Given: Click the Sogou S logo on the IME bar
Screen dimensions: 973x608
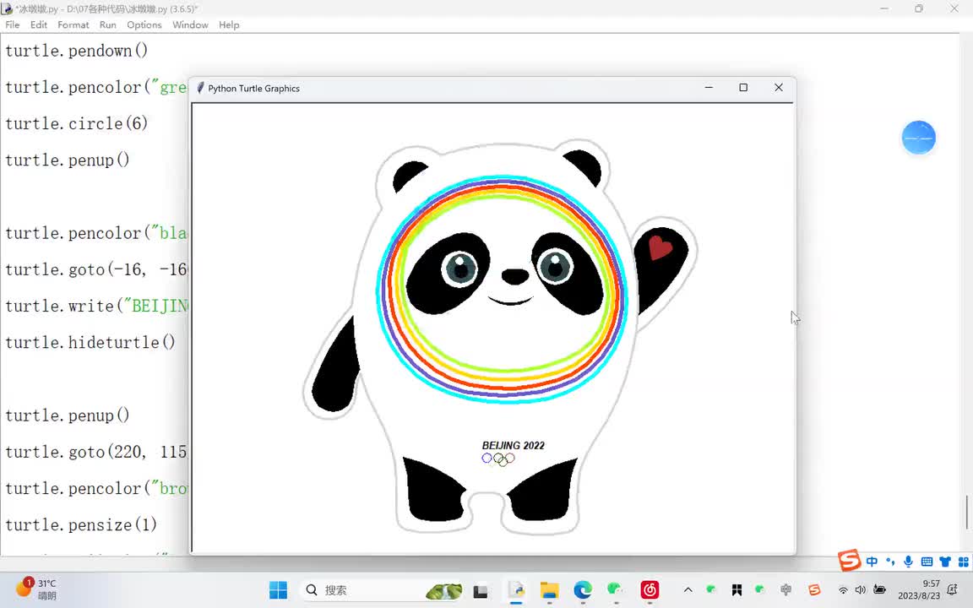Looking at the screenshot, I should (x=849, y=560).
